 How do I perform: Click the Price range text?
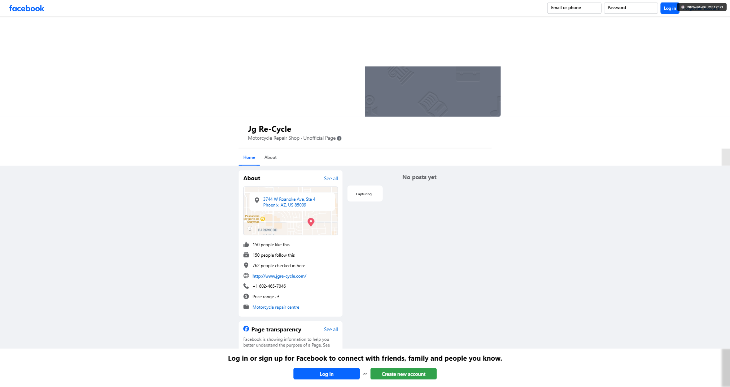pos(266,297)
